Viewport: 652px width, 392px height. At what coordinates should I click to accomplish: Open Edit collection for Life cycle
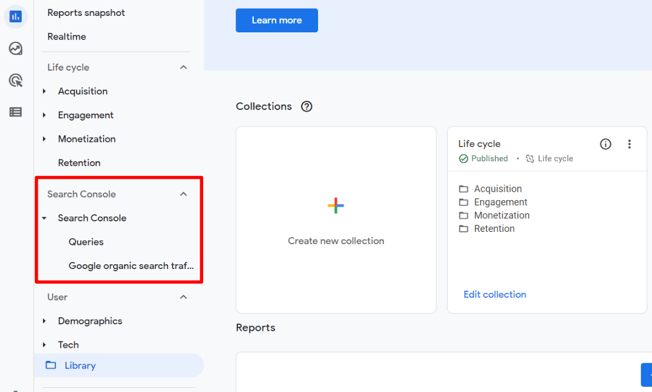pyautogui.click(x=495, y=294)
